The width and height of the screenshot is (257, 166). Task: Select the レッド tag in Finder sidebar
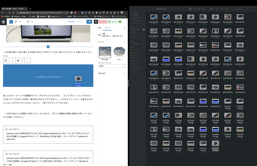point(135,50)
